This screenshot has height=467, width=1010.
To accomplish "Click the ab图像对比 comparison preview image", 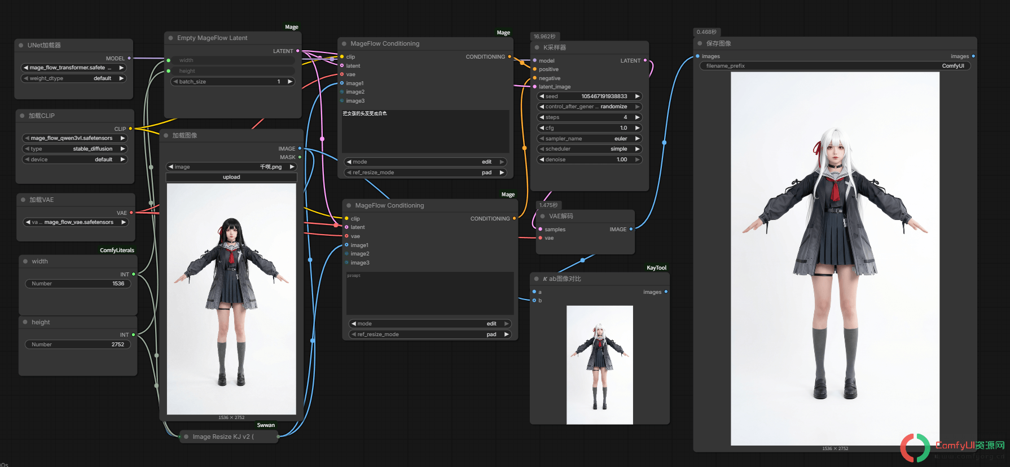I will click(600, 365).
